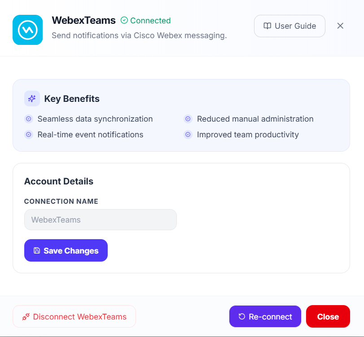Click the CONNECTION NAME label

61,201
